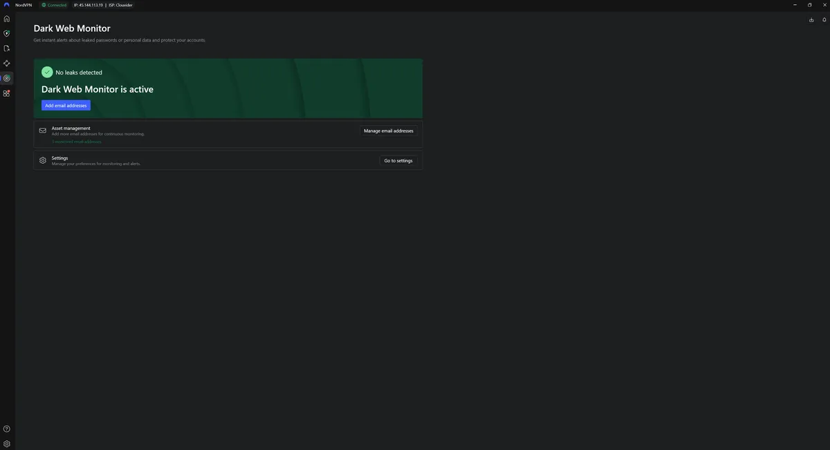Click the Manage email addresses button
The width and height of the screenshot is (830, 450).
tap(389, 131)
